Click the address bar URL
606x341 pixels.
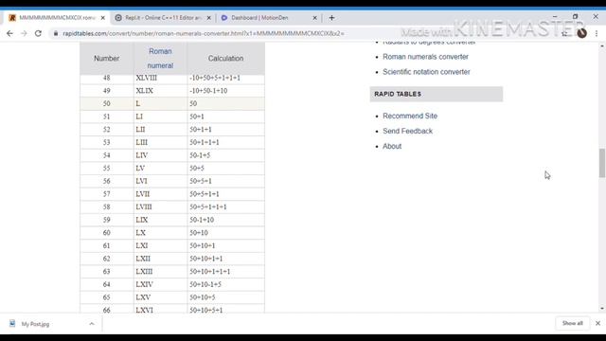pos(204,34)
